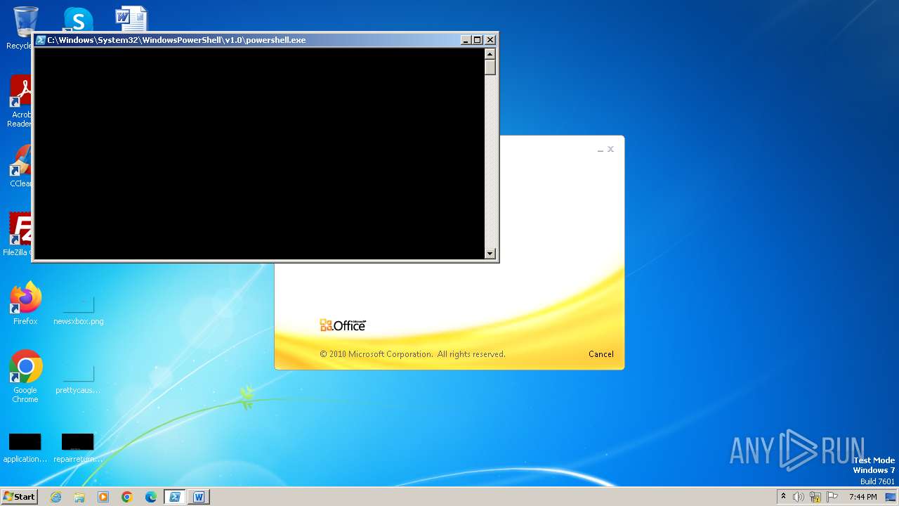Switch to the PowerShell taskbar button
Image resolution: width=899 pixels, height=506 pixels.
(x=175, y=497)
